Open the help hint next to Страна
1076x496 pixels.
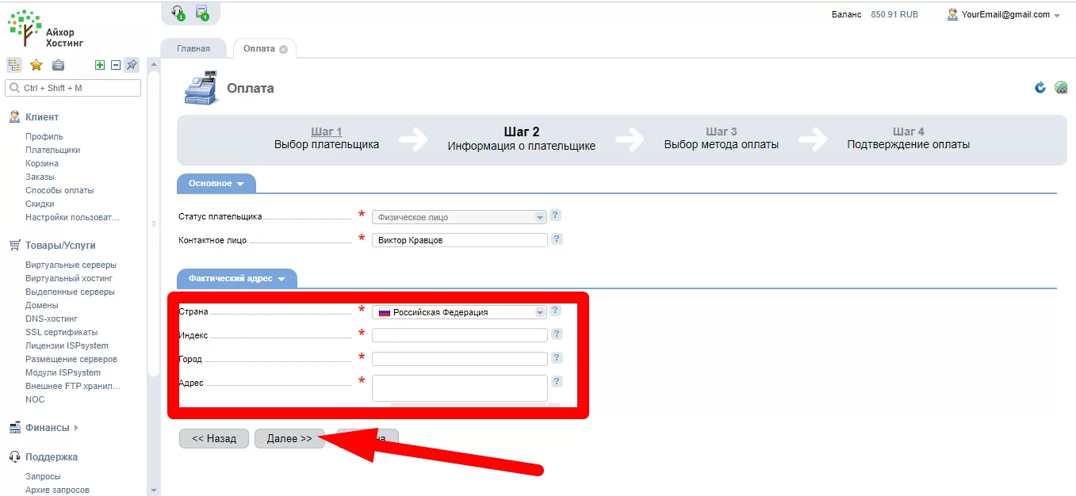556,311
